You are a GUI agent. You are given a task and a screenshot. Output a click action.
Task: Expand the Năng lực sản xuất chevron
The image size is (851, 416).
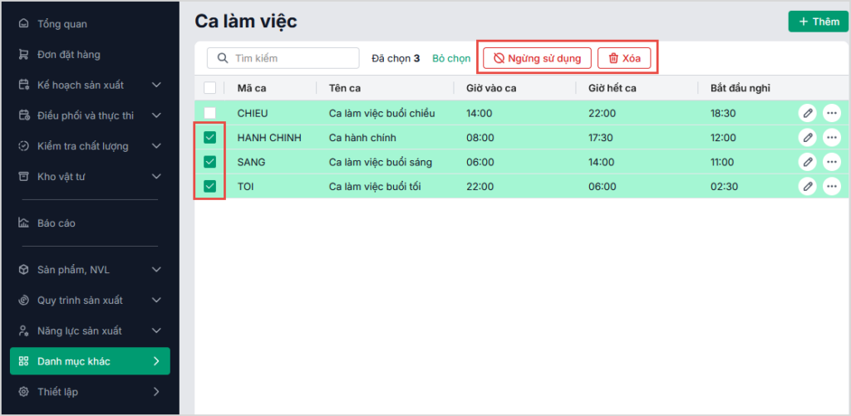click(156, 330)
